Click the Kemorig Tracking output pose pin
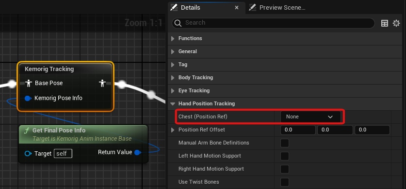The height and width of the screenshot is (189, 406). (102, 83)
